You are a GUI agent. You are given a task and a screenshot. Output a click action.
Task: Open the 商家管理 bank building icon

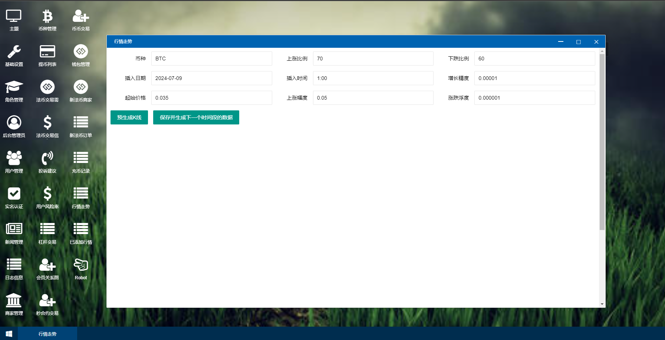14,301
